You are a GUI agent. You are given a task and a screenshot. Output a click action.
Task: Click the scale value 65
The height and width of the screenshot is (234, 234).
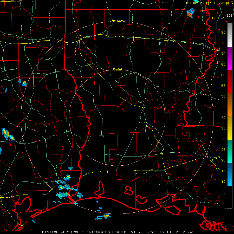pos(223,64)
